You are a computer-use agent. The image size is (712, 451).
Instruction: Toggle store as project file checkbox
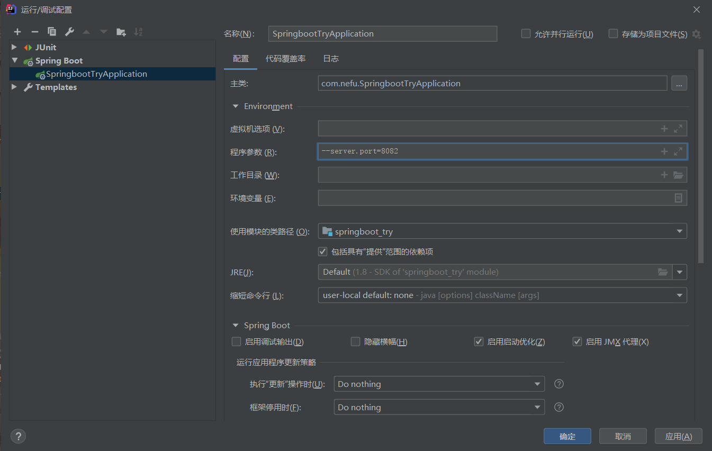point(613,33)
